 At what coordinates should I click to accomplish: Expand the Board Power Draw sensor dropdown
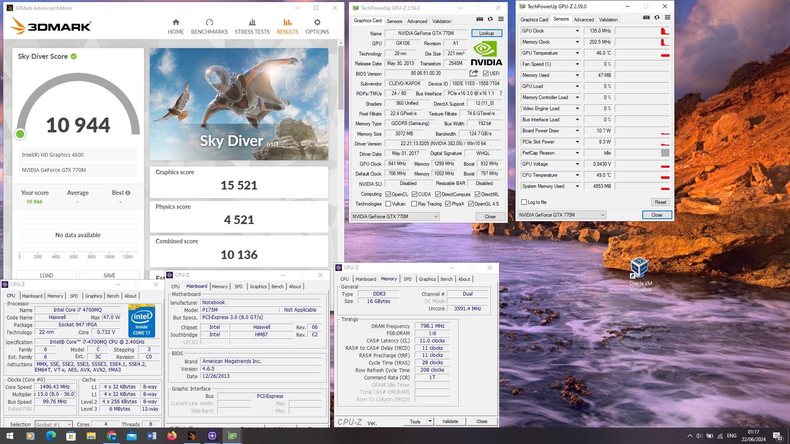click(x=577, y=131)
